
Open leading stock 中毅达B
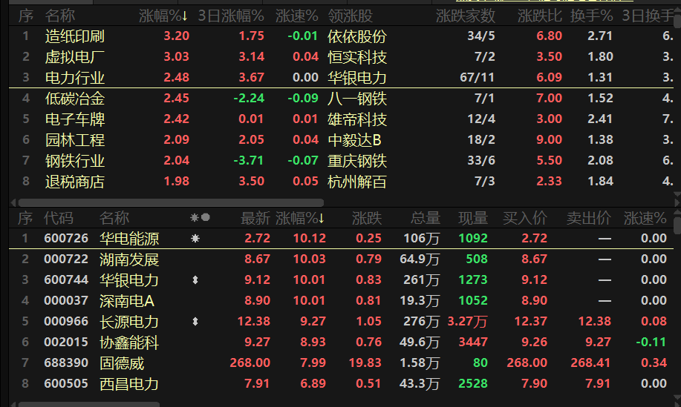tap(354, 140)
